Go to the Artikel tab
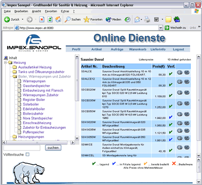 pyautogui.click(x=96, y=49)
